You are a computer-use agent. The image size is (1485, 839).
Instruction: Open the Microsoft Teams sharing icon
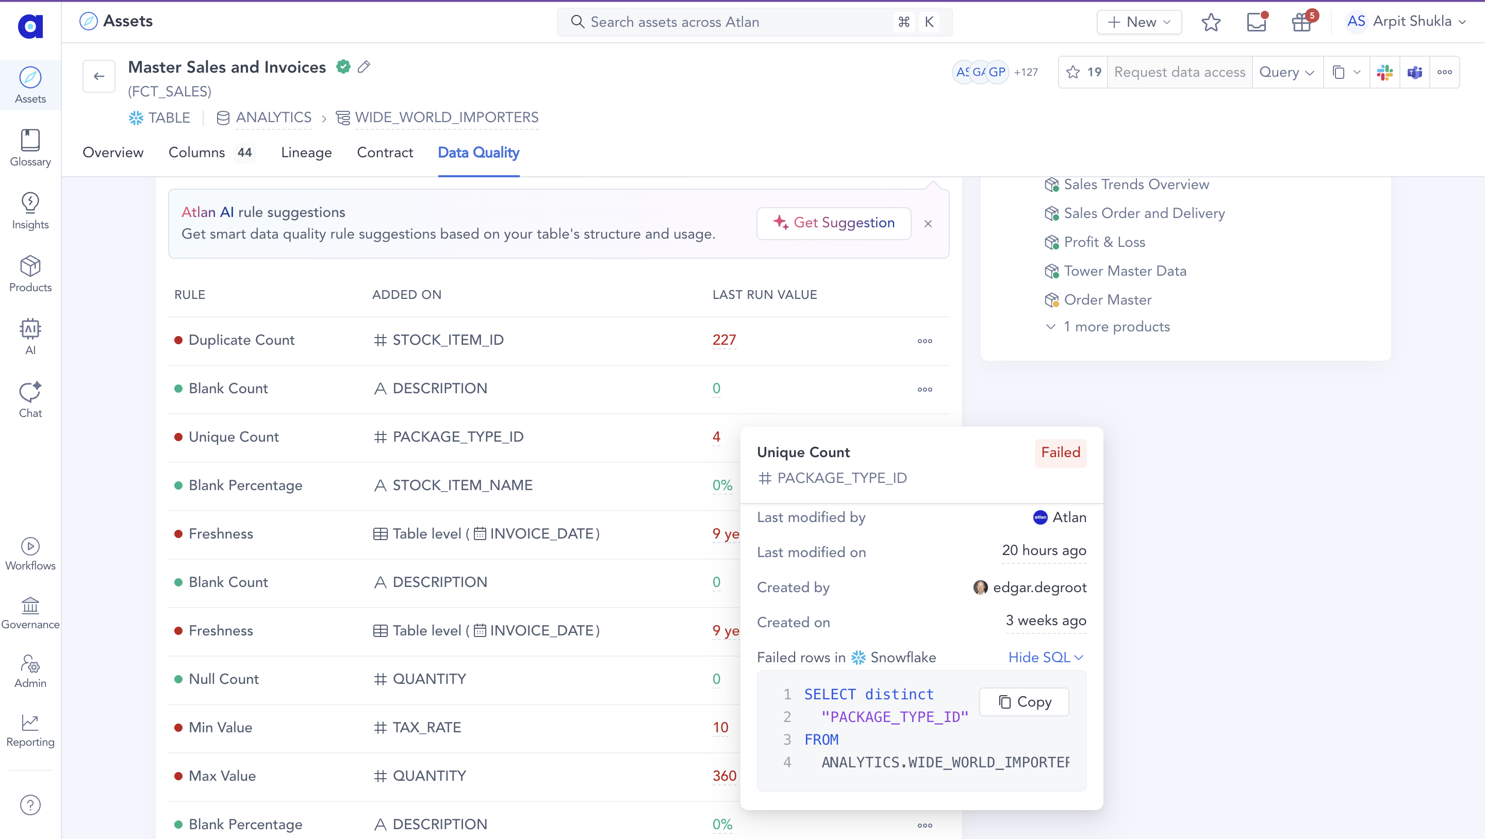(x=1414, y=72)
